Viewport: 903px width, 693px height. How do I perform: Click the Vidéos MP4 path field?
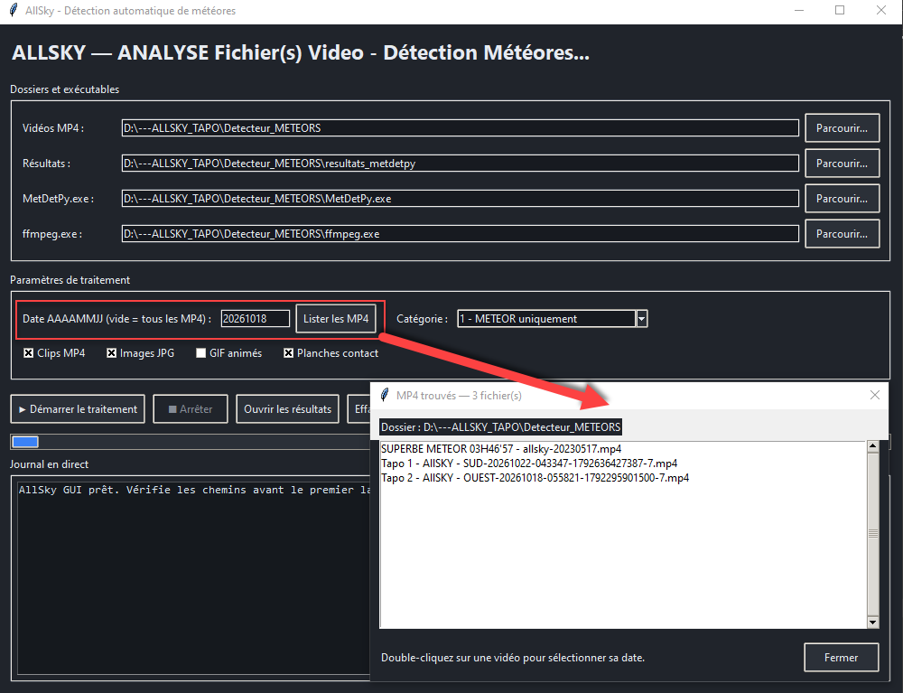[461, 128]
